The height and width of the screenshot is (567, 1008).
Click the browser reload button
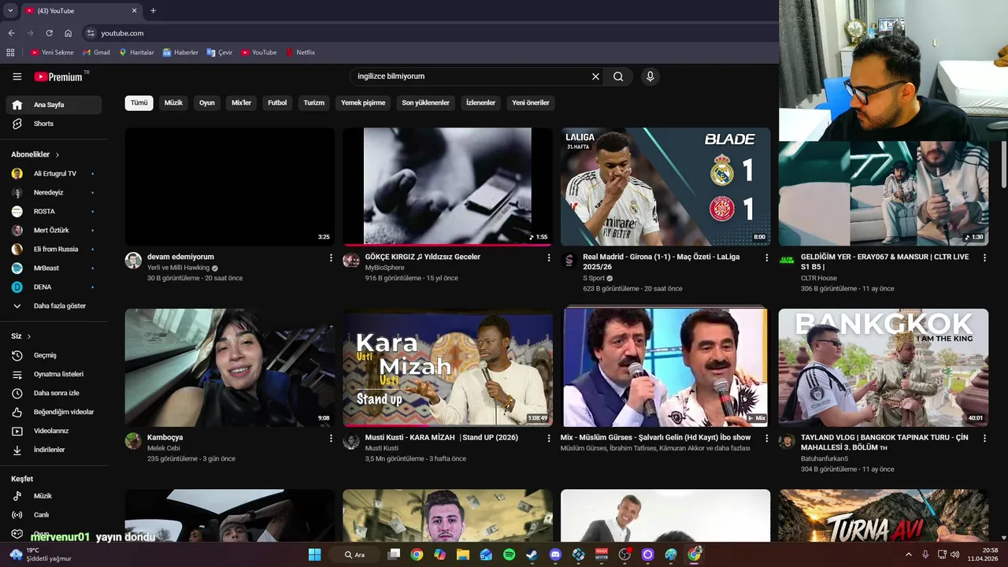click(49, 33)
